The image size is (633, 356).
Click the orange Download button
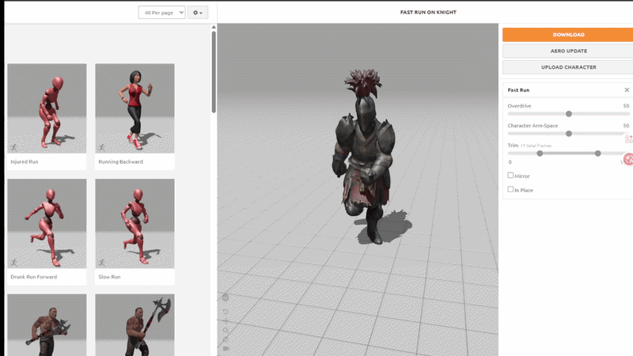[568, 35]
